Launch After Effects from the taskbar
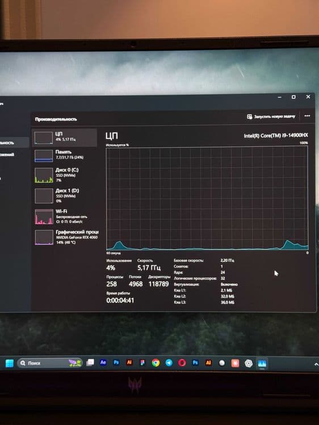 103,363
